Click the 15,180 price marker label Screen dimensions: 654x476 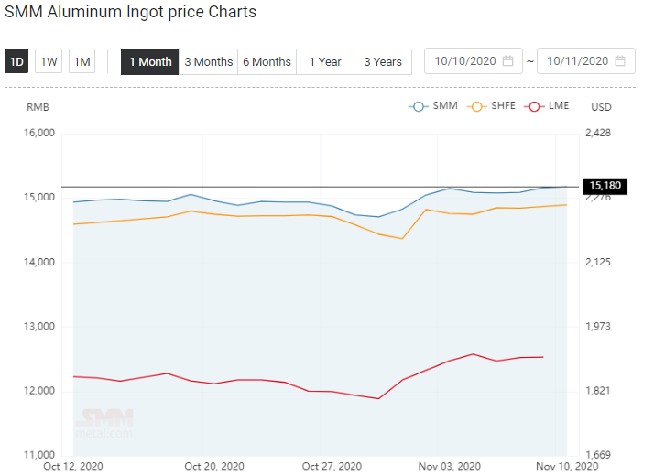click(x=605, y=186)
